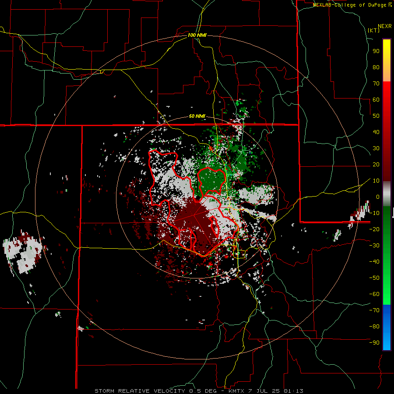Click the 10 value on the velocity scale
Image resolution: width=394 pixels, height=394 pixels.
[376, 181]
